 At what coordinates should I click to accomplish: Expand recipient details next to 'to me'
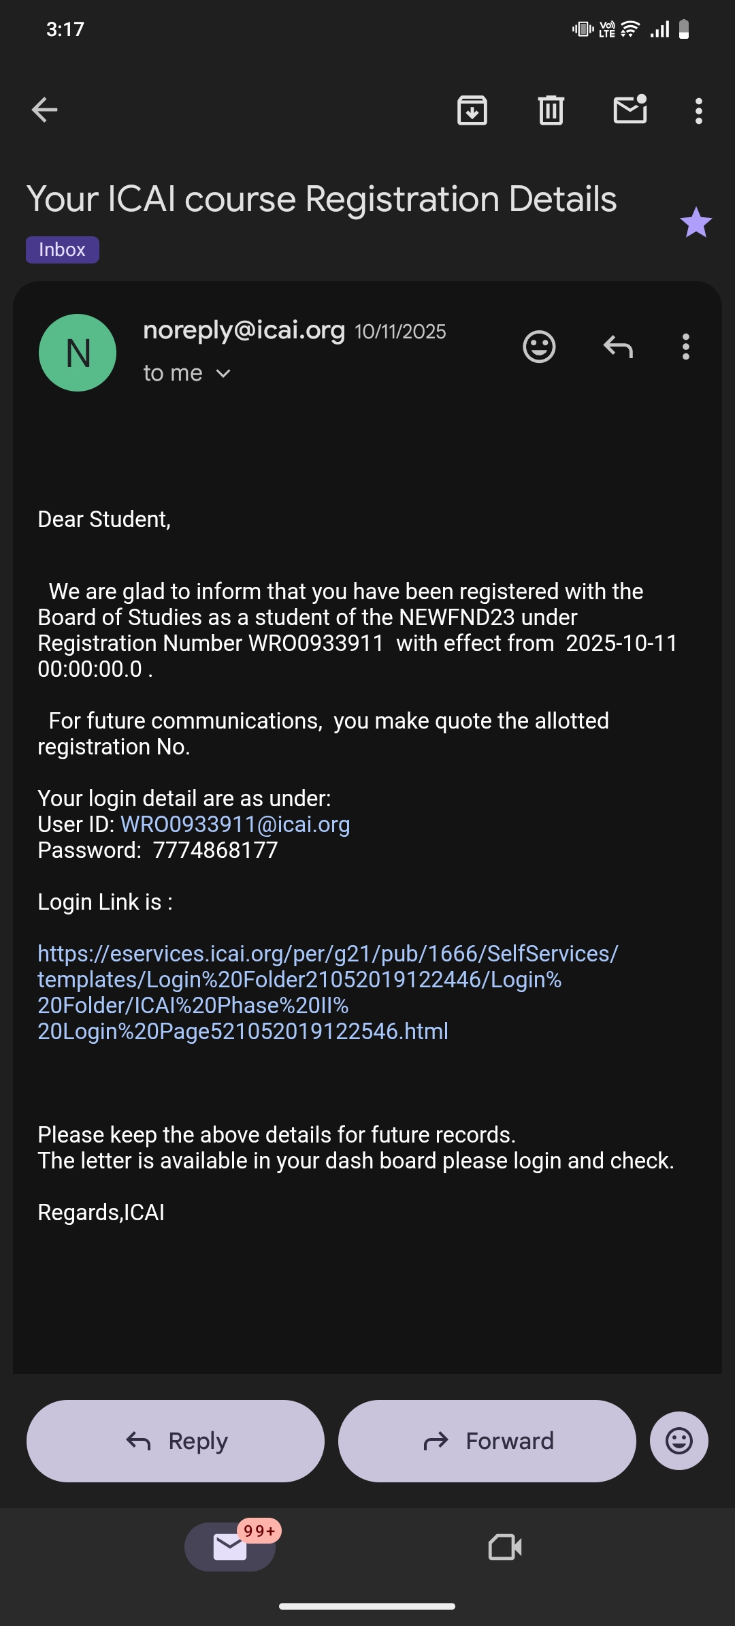point(223,374)
